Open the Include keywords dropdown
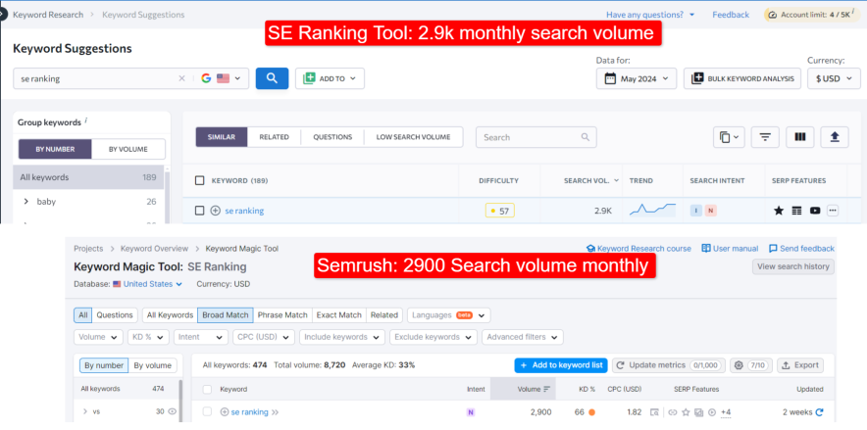Image resolution: width=867 pixels, height=430 pixels. (x=342, y=337)
